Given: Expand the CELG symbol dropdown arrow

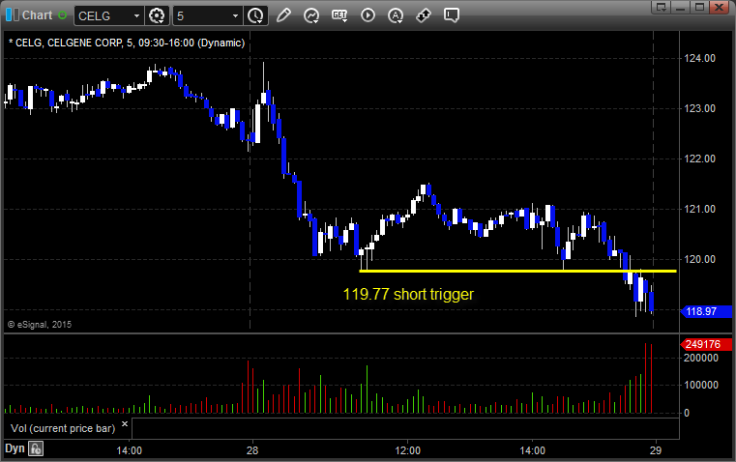Looking at the screenshot, I should [136, 15].
